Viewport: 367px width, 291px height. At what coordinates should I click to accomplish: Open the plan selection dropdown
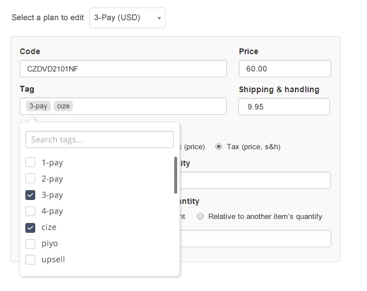click(x=128, y=18)
